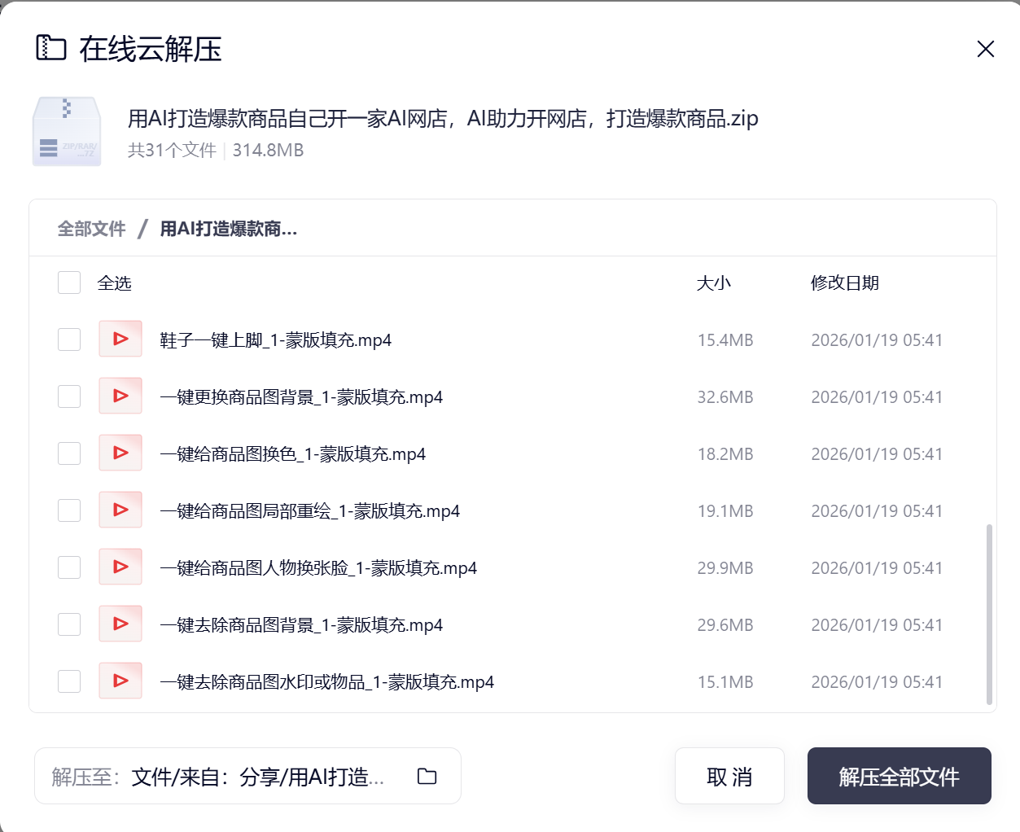Click the 取消 cancel button

click(x=729, y=776)
